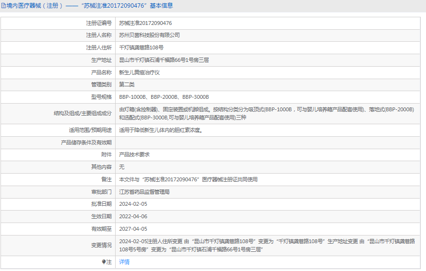Screen dimensions: 426x271
Task: Select the production address 昆山市千灯镇石浦千福路66号1号房三层
Action: (164, 60)
